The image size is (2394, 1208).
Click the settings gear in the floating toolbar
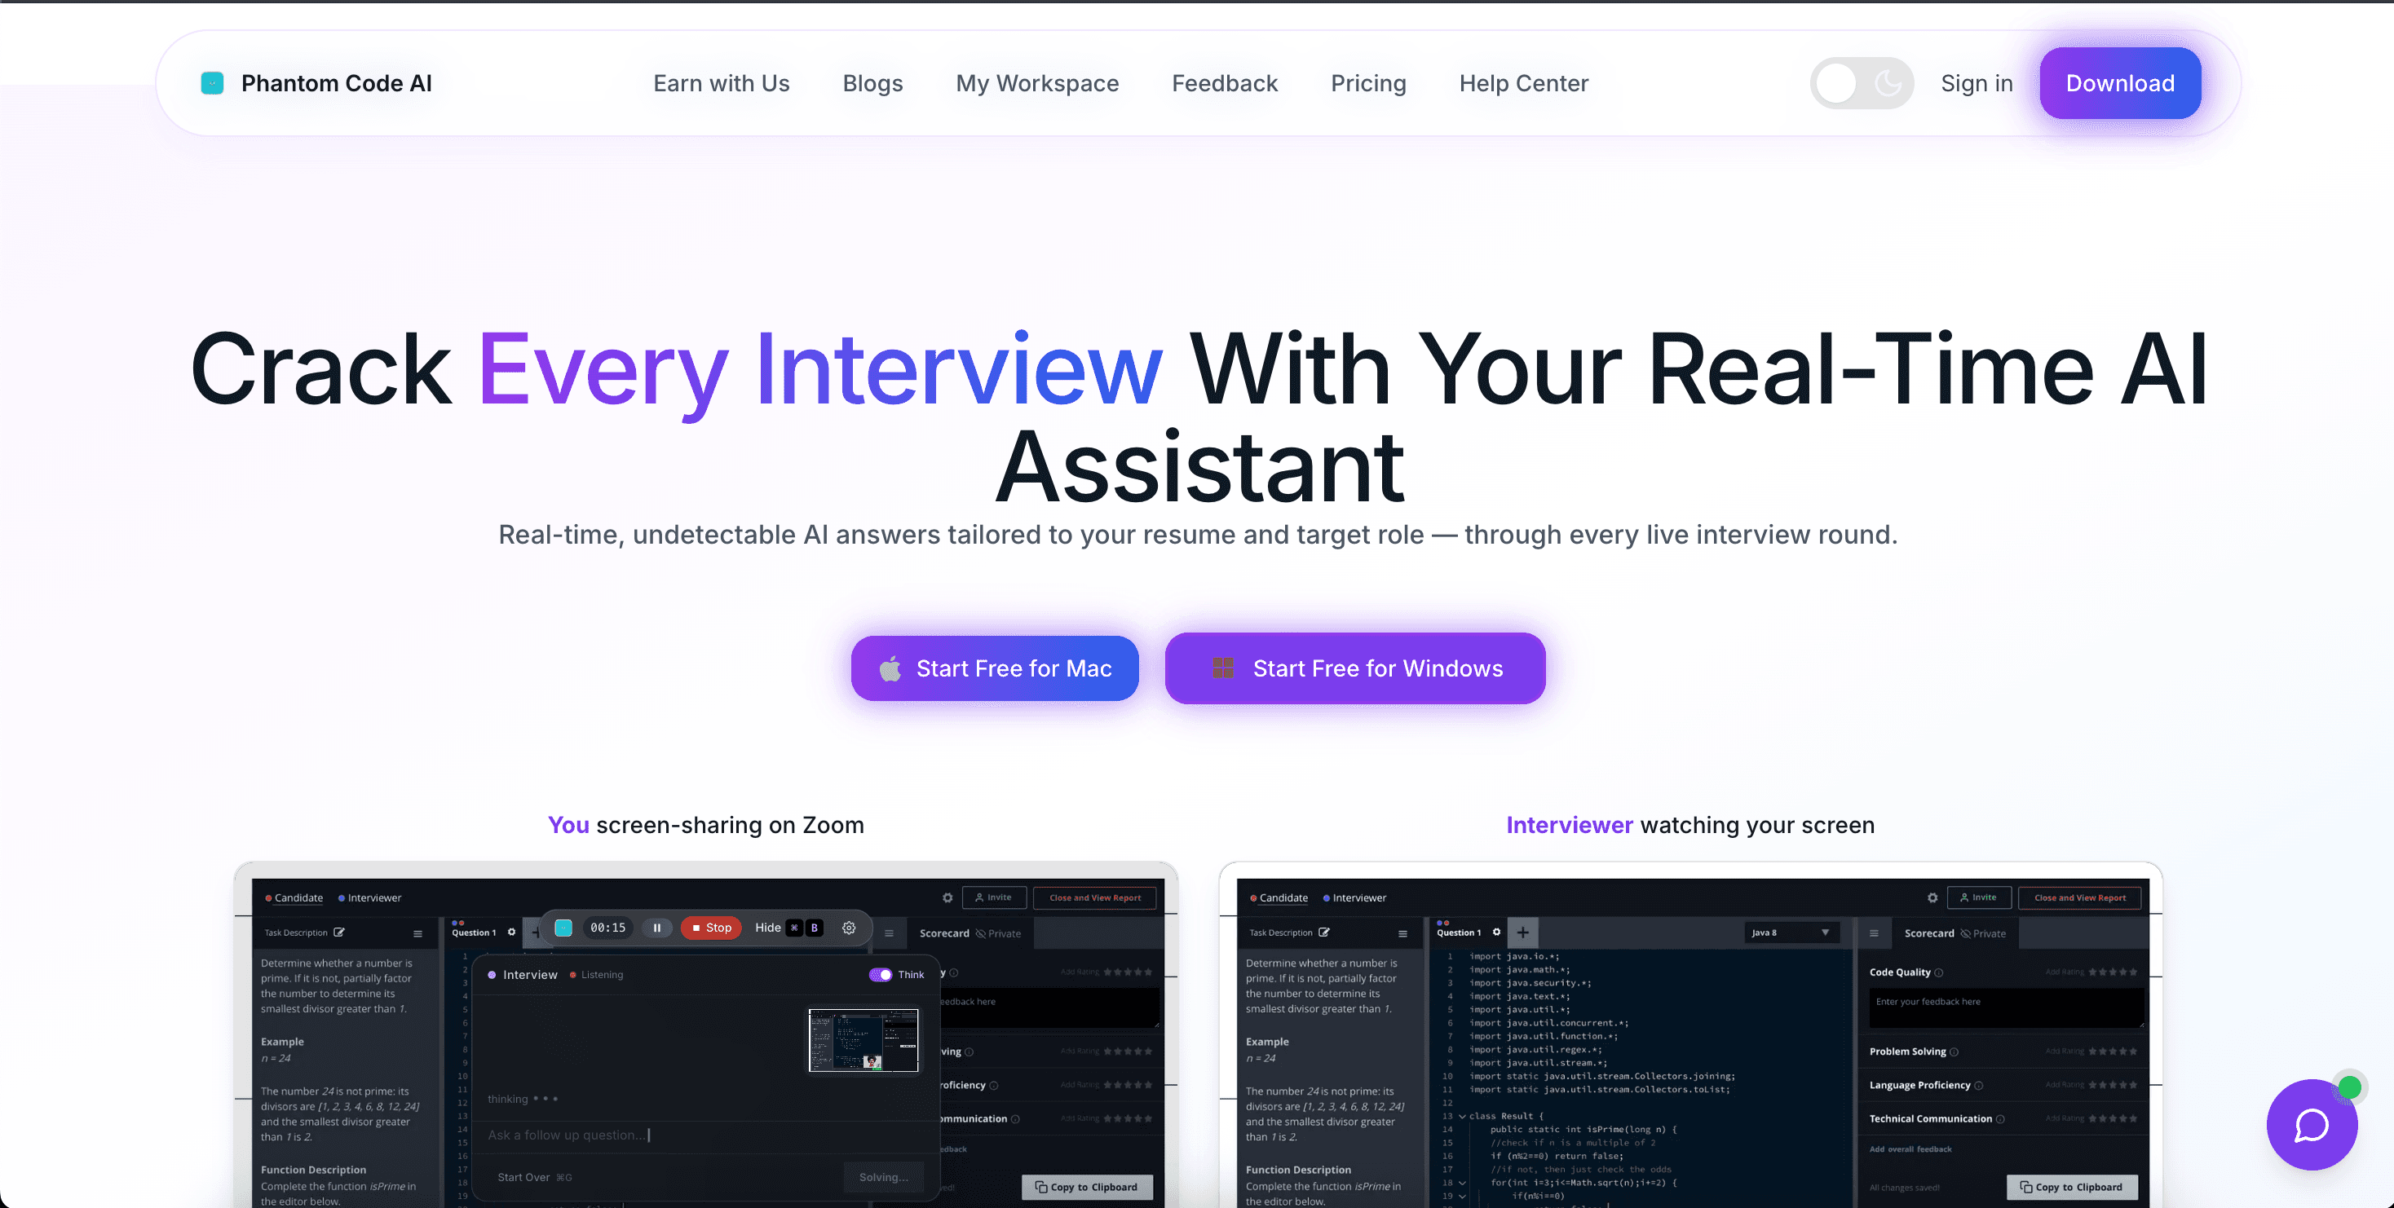click(x=849, y=928)
